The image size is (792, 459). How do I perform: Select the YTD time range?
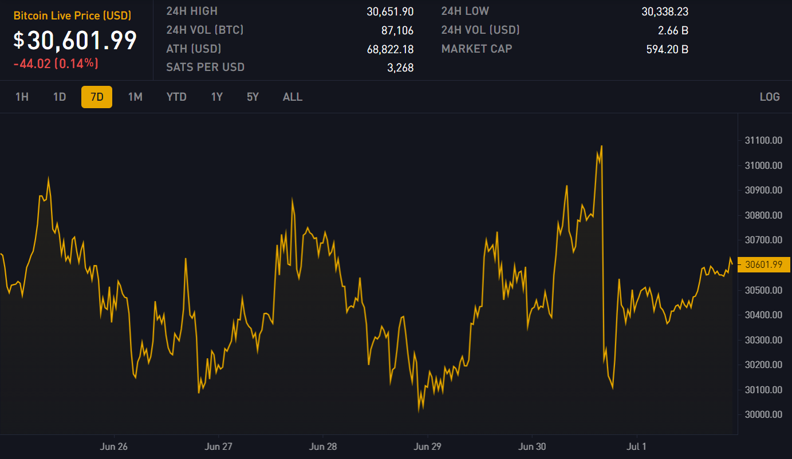coord(176,97)
